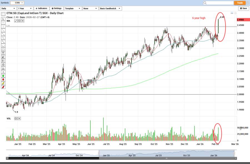Image resolution: width=250 pixels, height=164 pixels.
Task: Open the Daily interval dropdown
Action: (8, 8)
